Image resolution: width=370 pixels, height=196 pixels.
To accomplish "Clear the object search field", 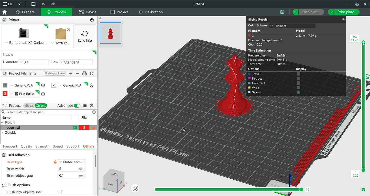I will [x=94, y=112].
